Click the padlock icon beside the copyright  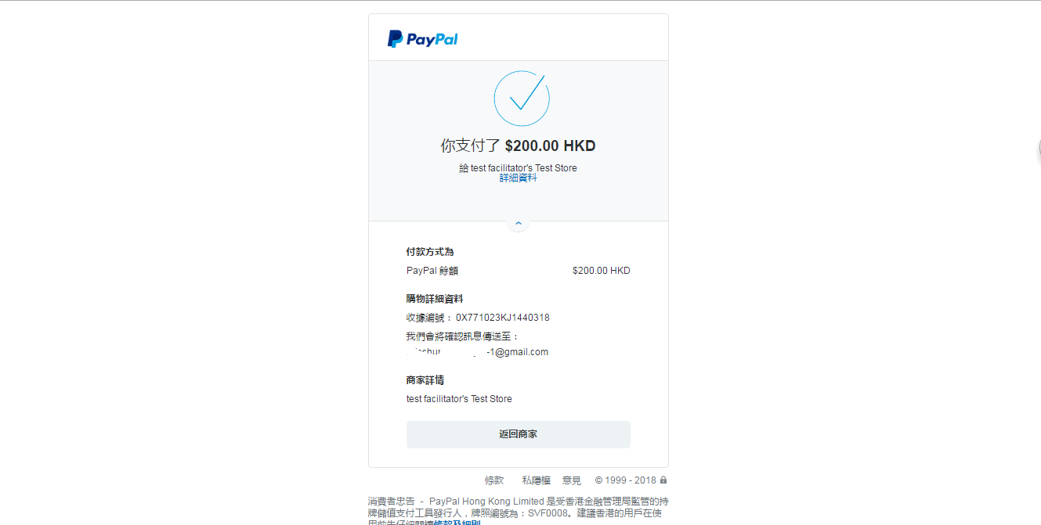point(663,480)
